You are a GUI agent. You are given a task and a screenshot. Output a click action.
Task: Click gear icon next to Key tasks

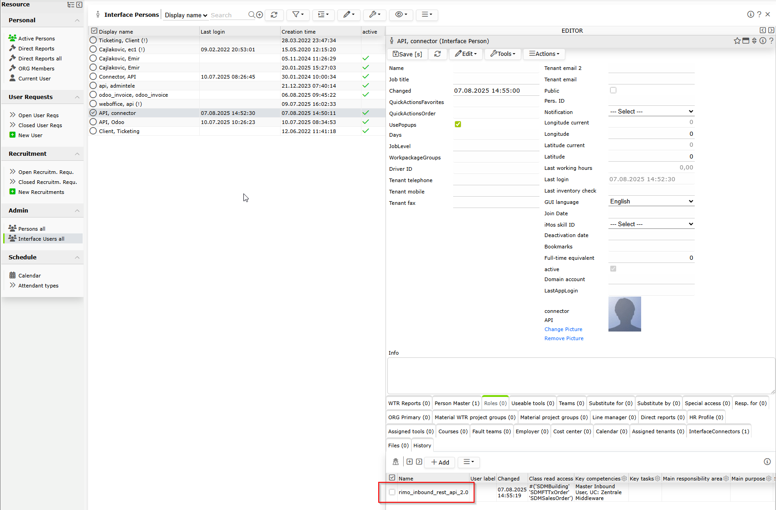point(657,478)
